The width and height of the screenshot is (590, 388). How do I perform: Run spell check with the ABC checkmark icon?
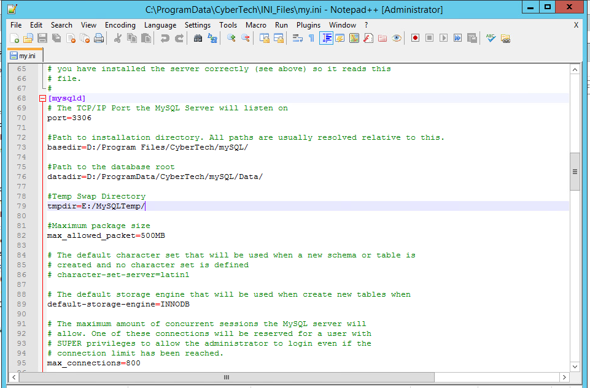[x=491, y=38]
